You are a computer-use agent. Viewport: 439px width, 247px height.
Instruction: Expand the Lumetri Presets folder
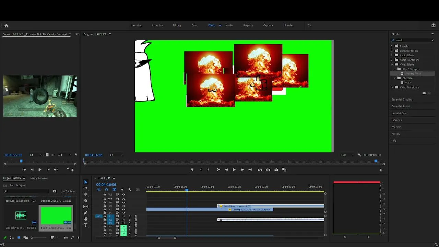coord(392,51)
